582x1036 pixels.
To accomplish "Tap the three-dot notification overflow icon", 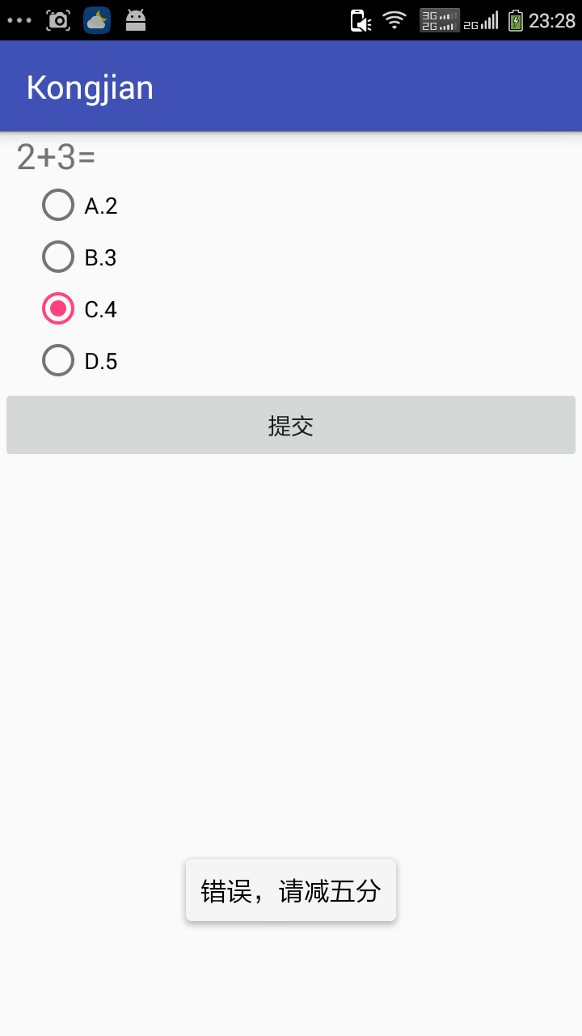I will coord(19,20).
